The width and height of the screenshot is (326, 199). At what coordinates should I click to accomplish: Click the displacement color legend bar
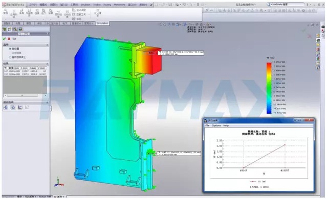click(x=269, y=88)
